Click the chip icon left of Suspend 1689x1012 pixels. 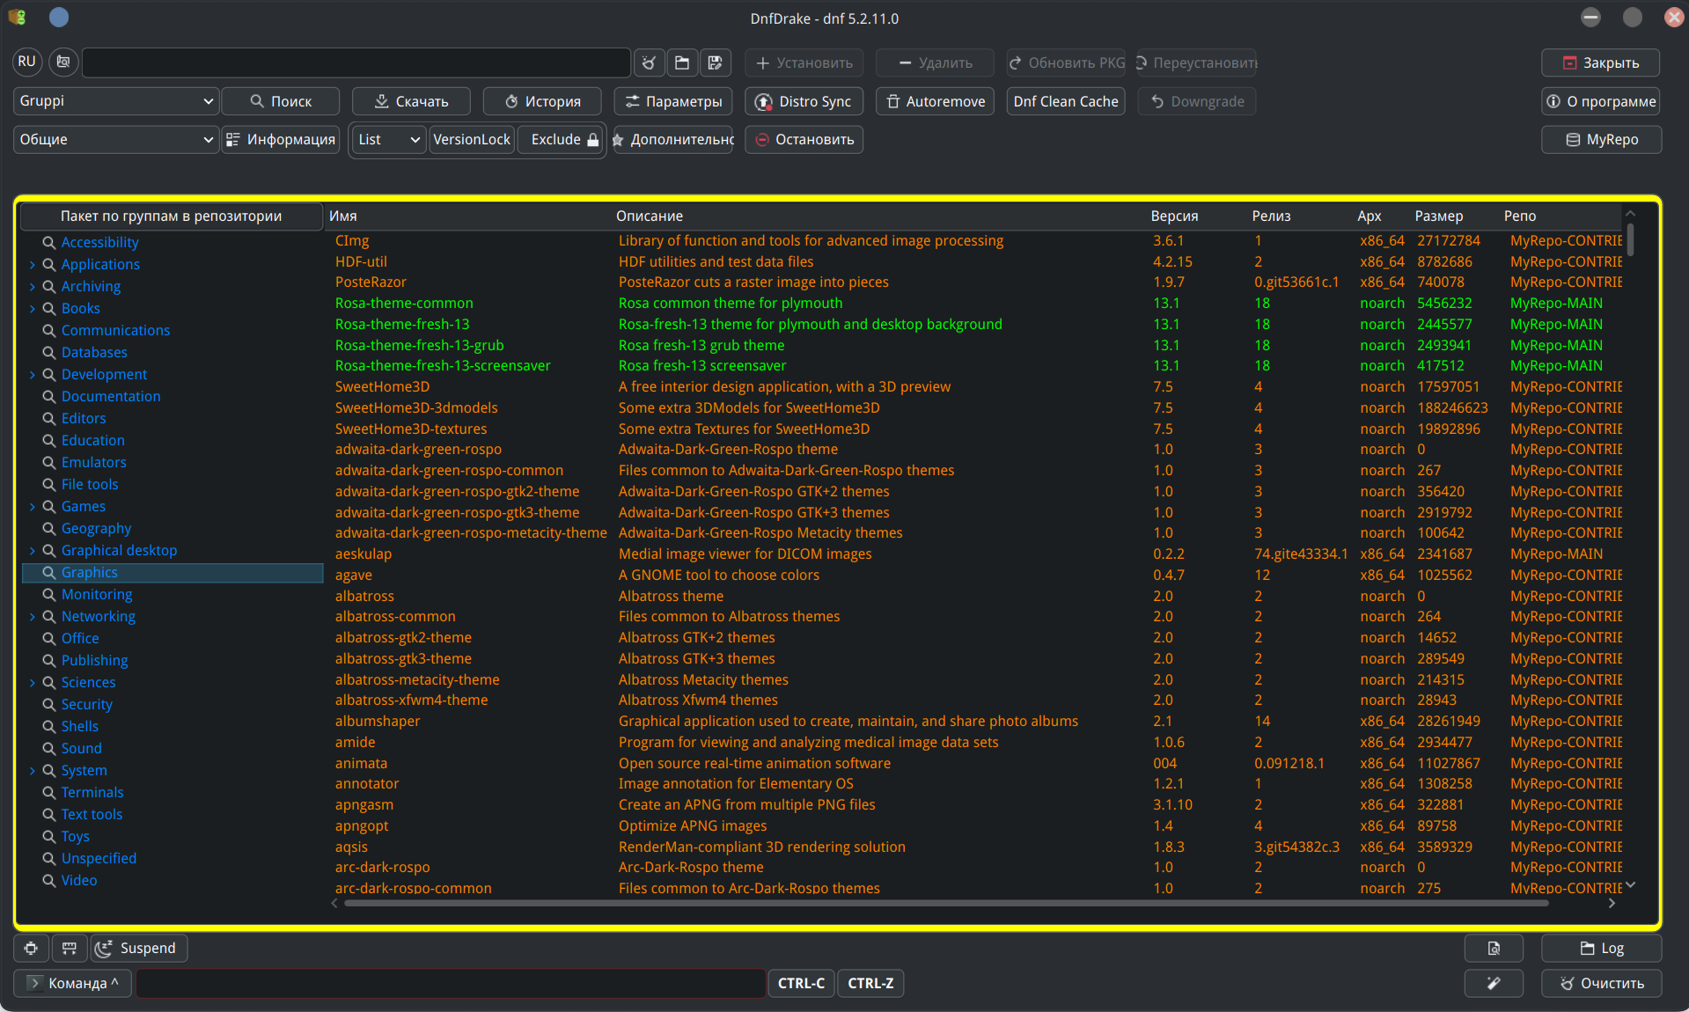pos(31,948)
